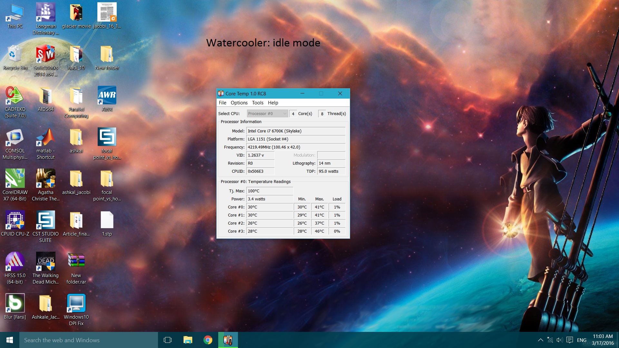The image size is (619, 348).
Task: Click the Windows Start button
Action: coord(10,340)
